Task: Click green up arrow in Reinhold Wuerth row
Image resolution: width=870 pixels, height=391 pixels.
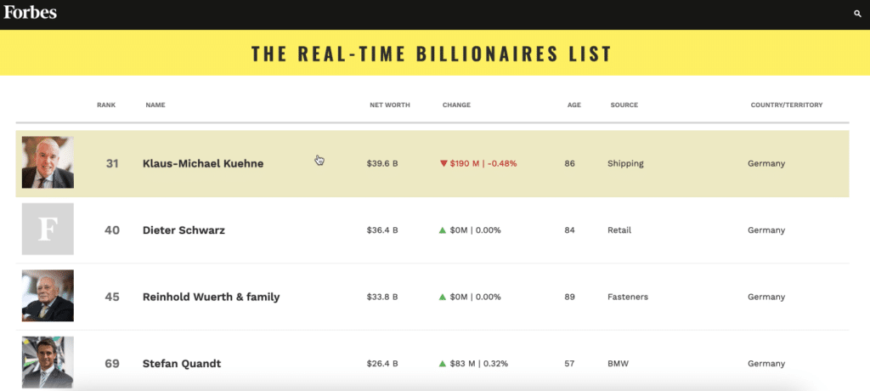Action: click(x=442, y=297)
